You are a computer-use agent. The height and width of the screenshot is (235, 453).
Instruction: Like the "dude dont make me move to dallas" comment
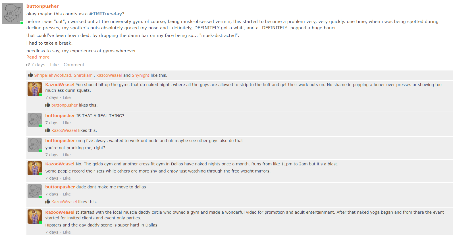click(67, 194)
